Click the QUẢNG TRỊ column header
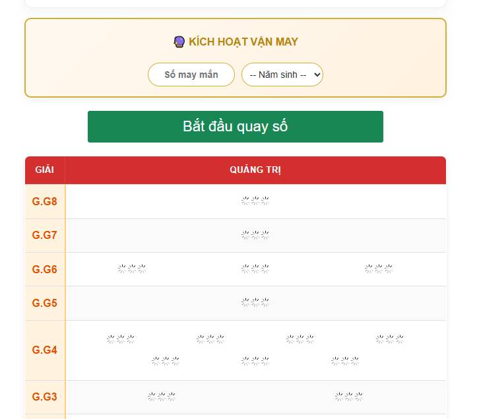Screen dimensions: 479x419 point(255,170)
